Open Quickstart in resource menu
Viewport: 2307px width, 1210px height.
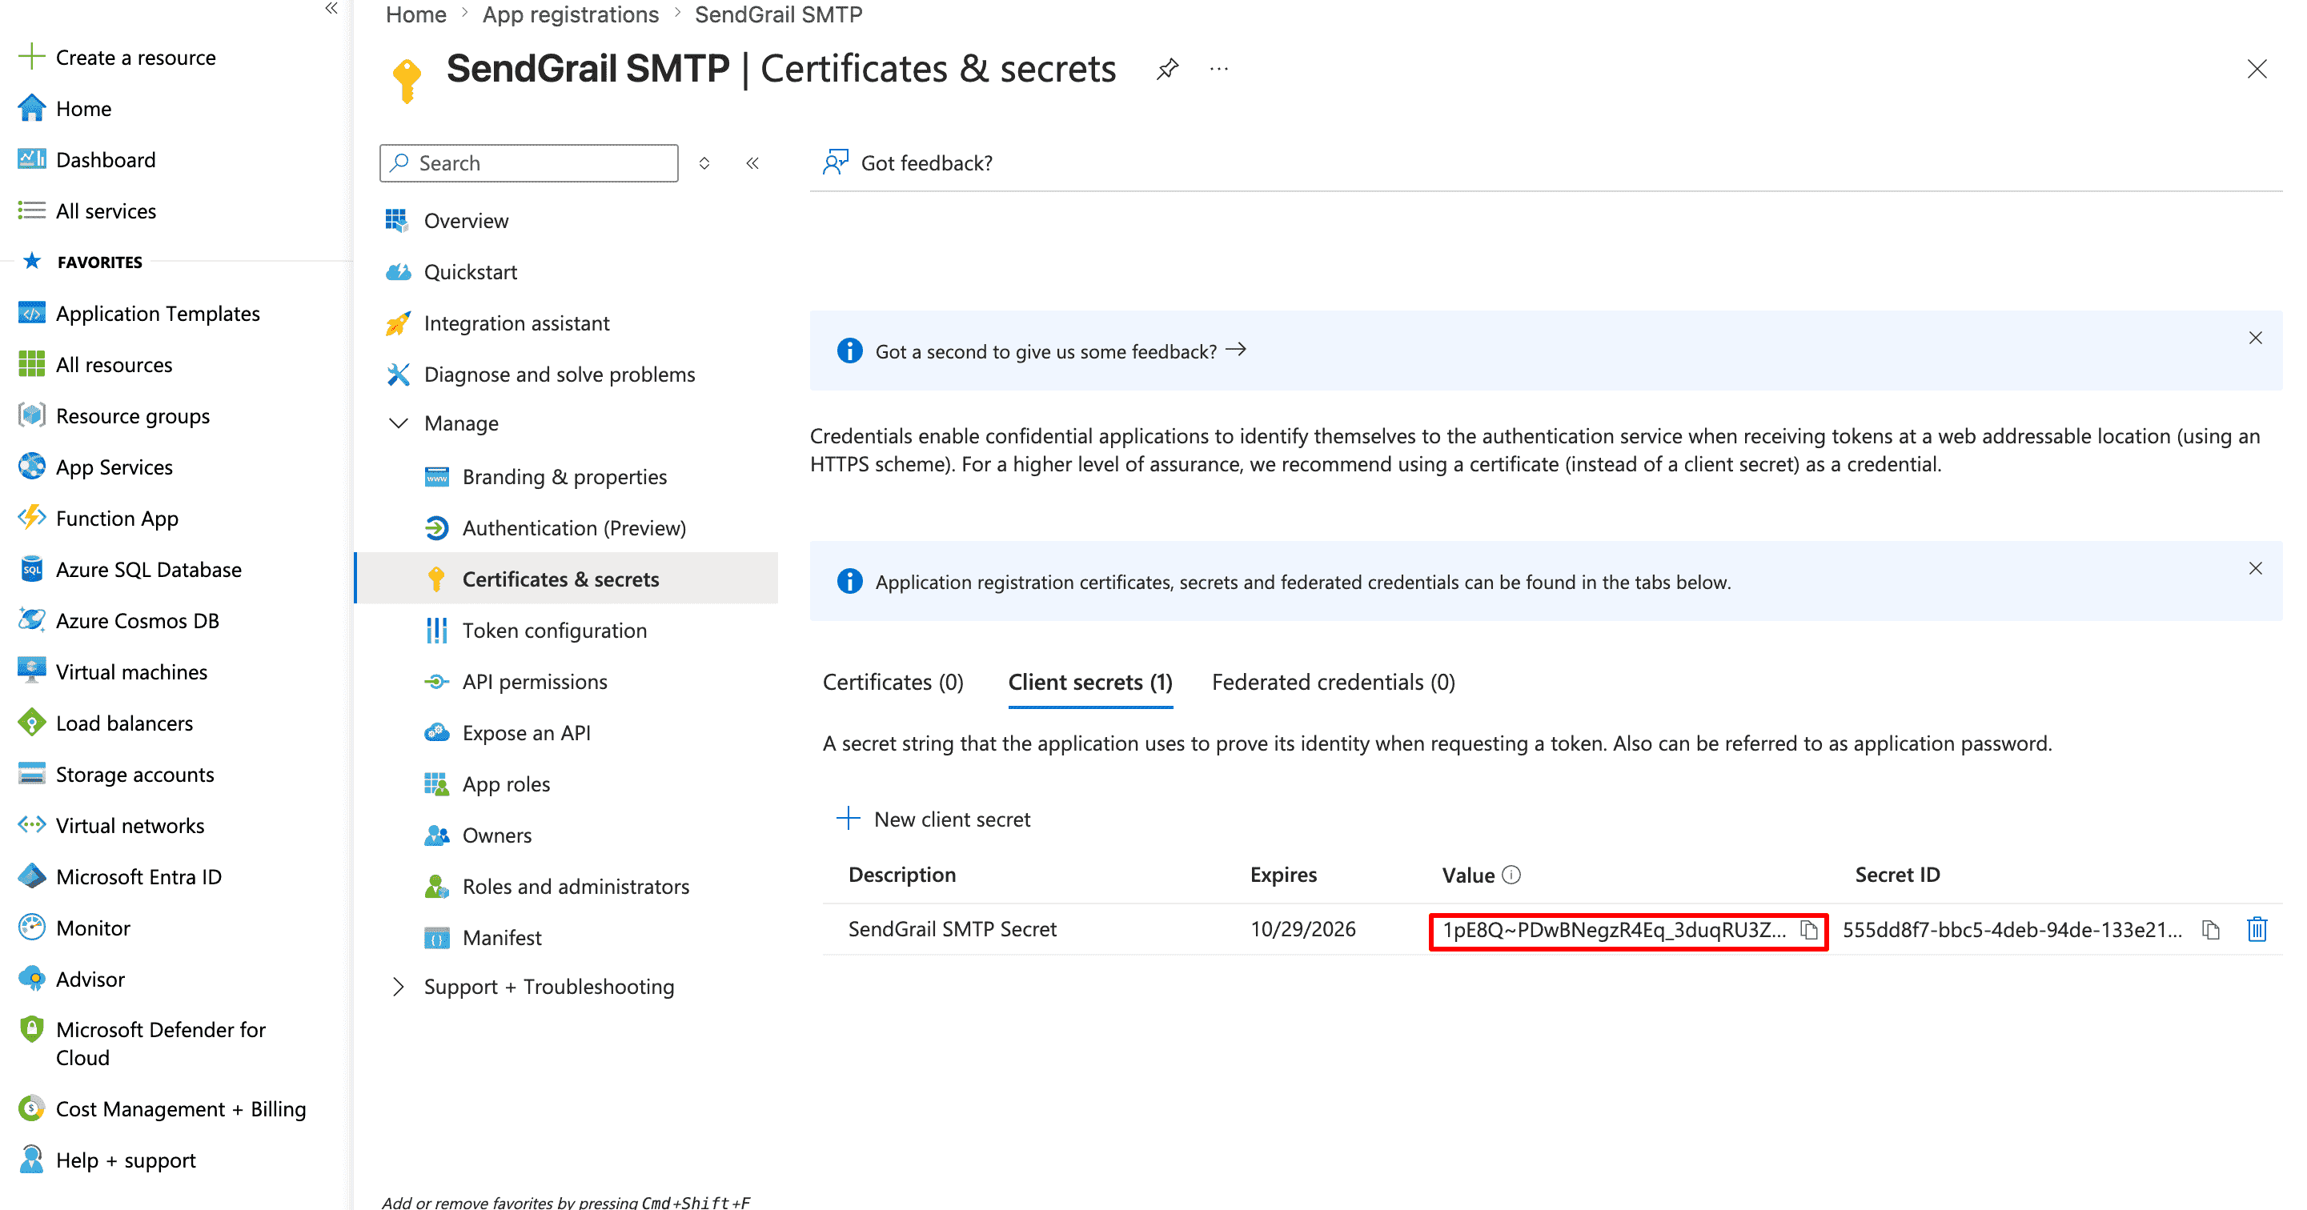(x=470, y=271)
